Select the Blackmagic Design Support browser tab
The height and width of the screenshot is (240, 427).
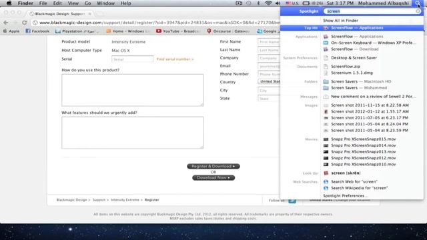60,13
